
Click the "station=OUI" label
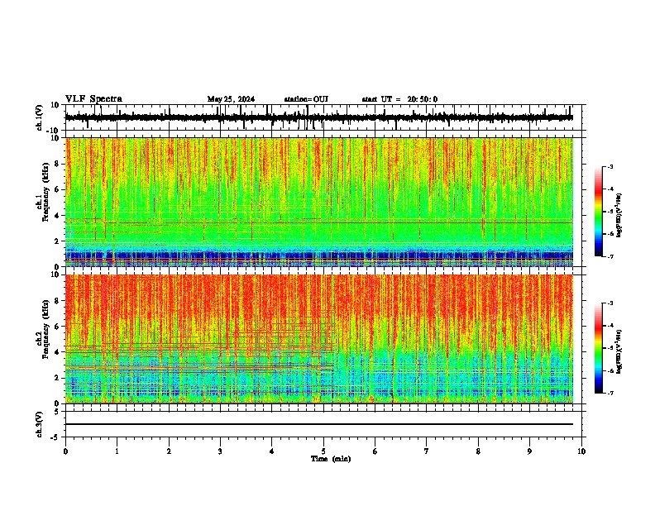coord(306,99)
